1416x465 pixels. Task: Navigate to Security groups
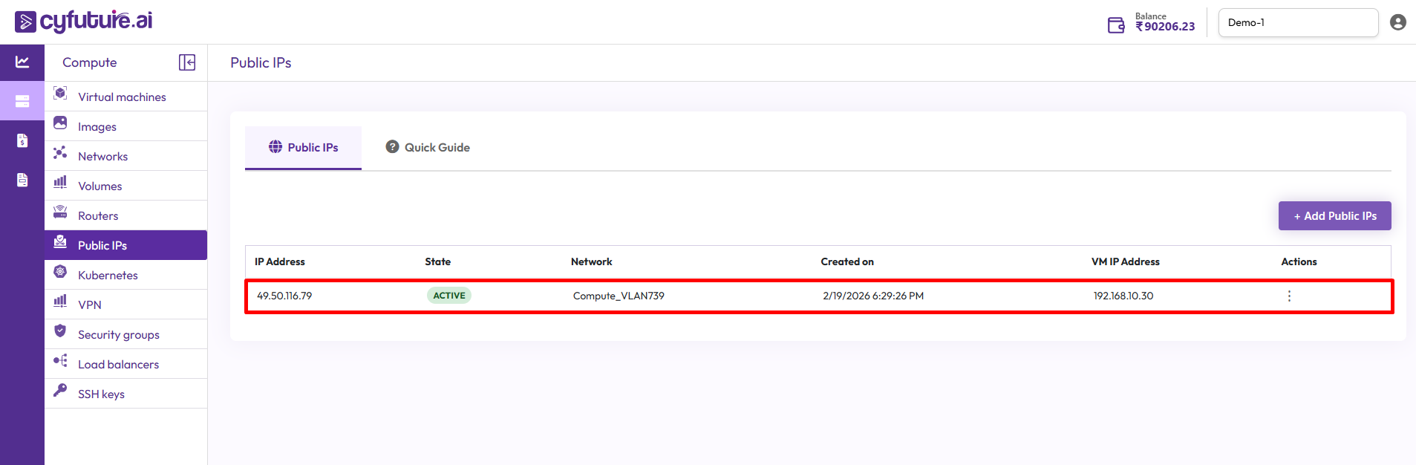coord(118,334)
